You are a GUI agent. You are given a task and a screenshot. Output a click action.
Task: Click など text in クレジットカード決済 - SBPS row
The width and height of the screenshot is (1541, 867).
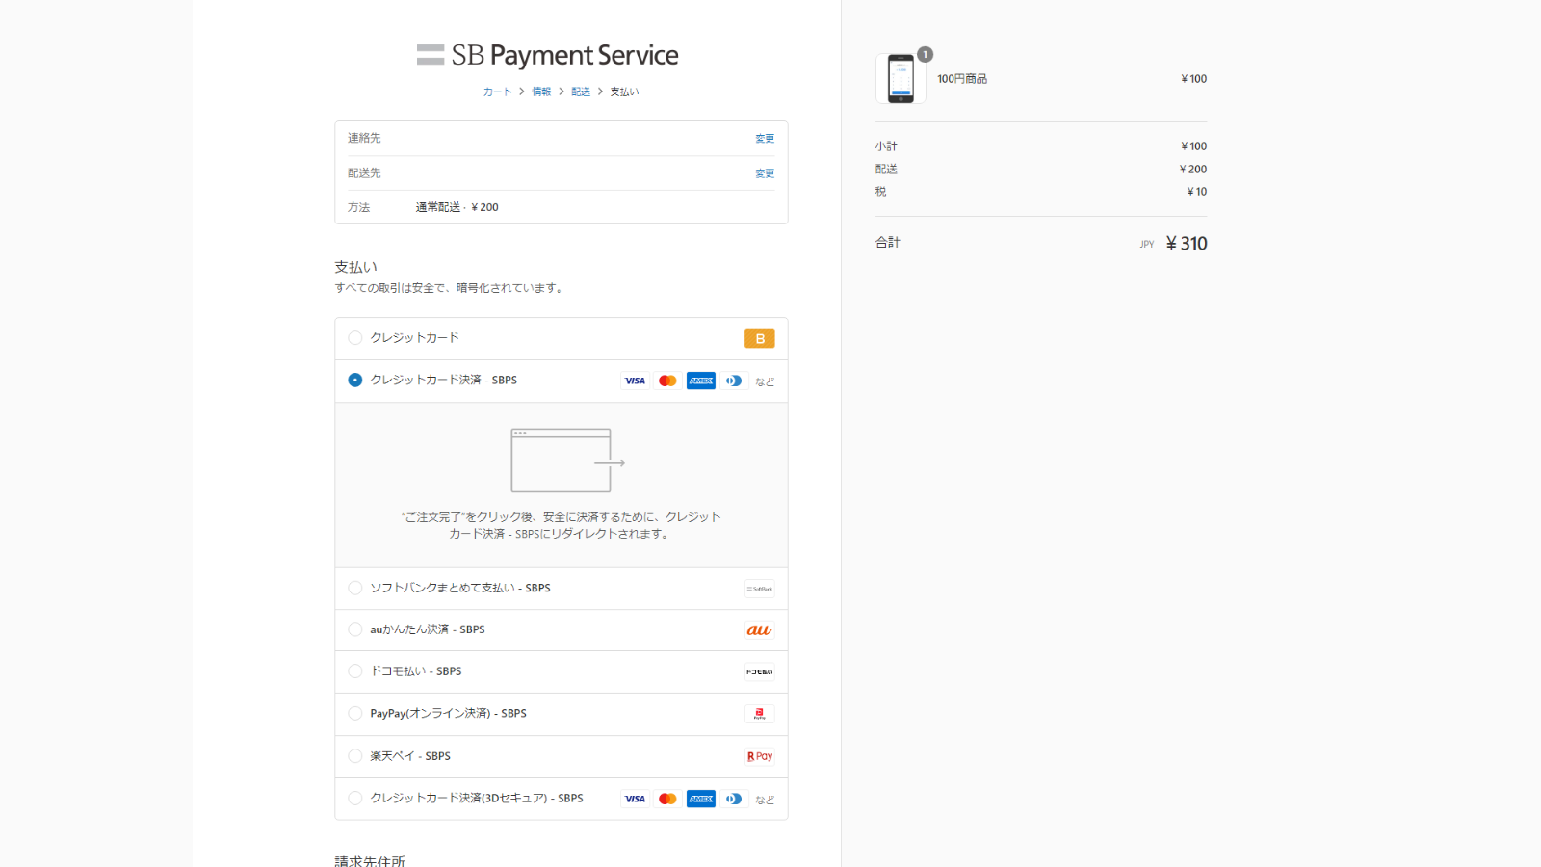765,381
